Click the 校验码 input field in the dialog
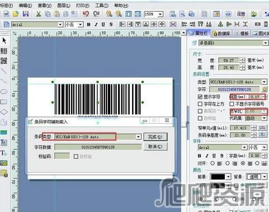Viewport: 269px width, 212px height. pyautogui.click(x=62, y=156)
